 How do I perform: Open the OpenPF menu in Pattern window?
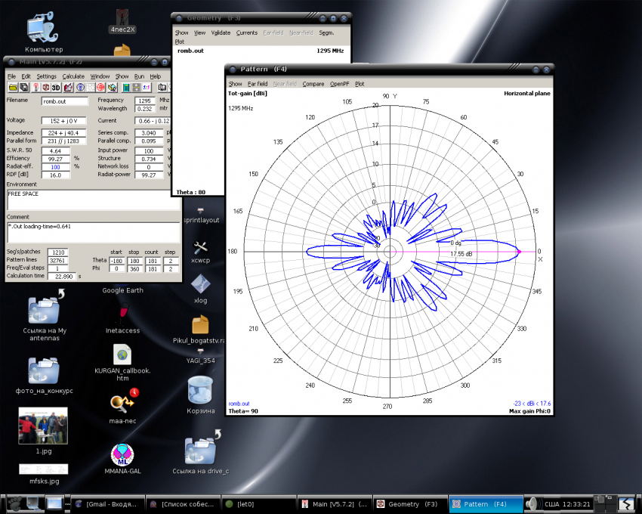click(339, 84)
